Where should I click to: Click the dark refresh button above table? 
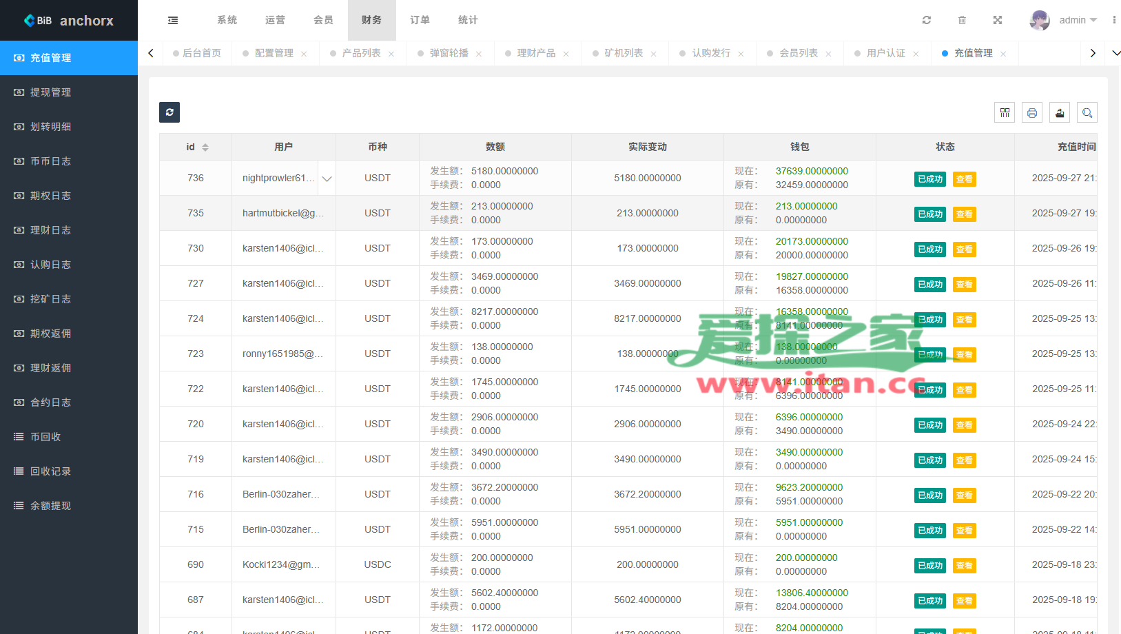(169, 112)
